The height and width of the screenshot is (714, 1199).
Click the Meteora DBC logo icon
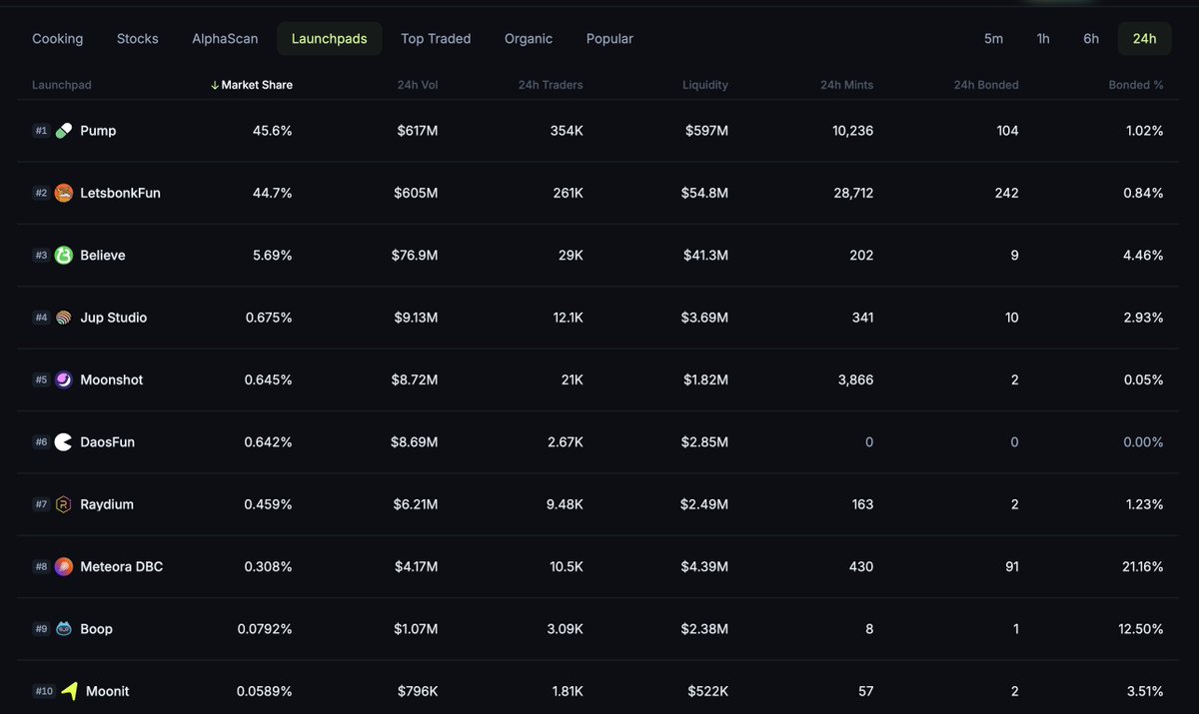tap(64, 567)
